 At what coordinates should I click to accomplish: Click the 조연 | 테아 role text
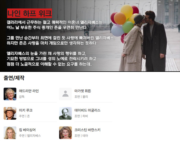(81, 136)
